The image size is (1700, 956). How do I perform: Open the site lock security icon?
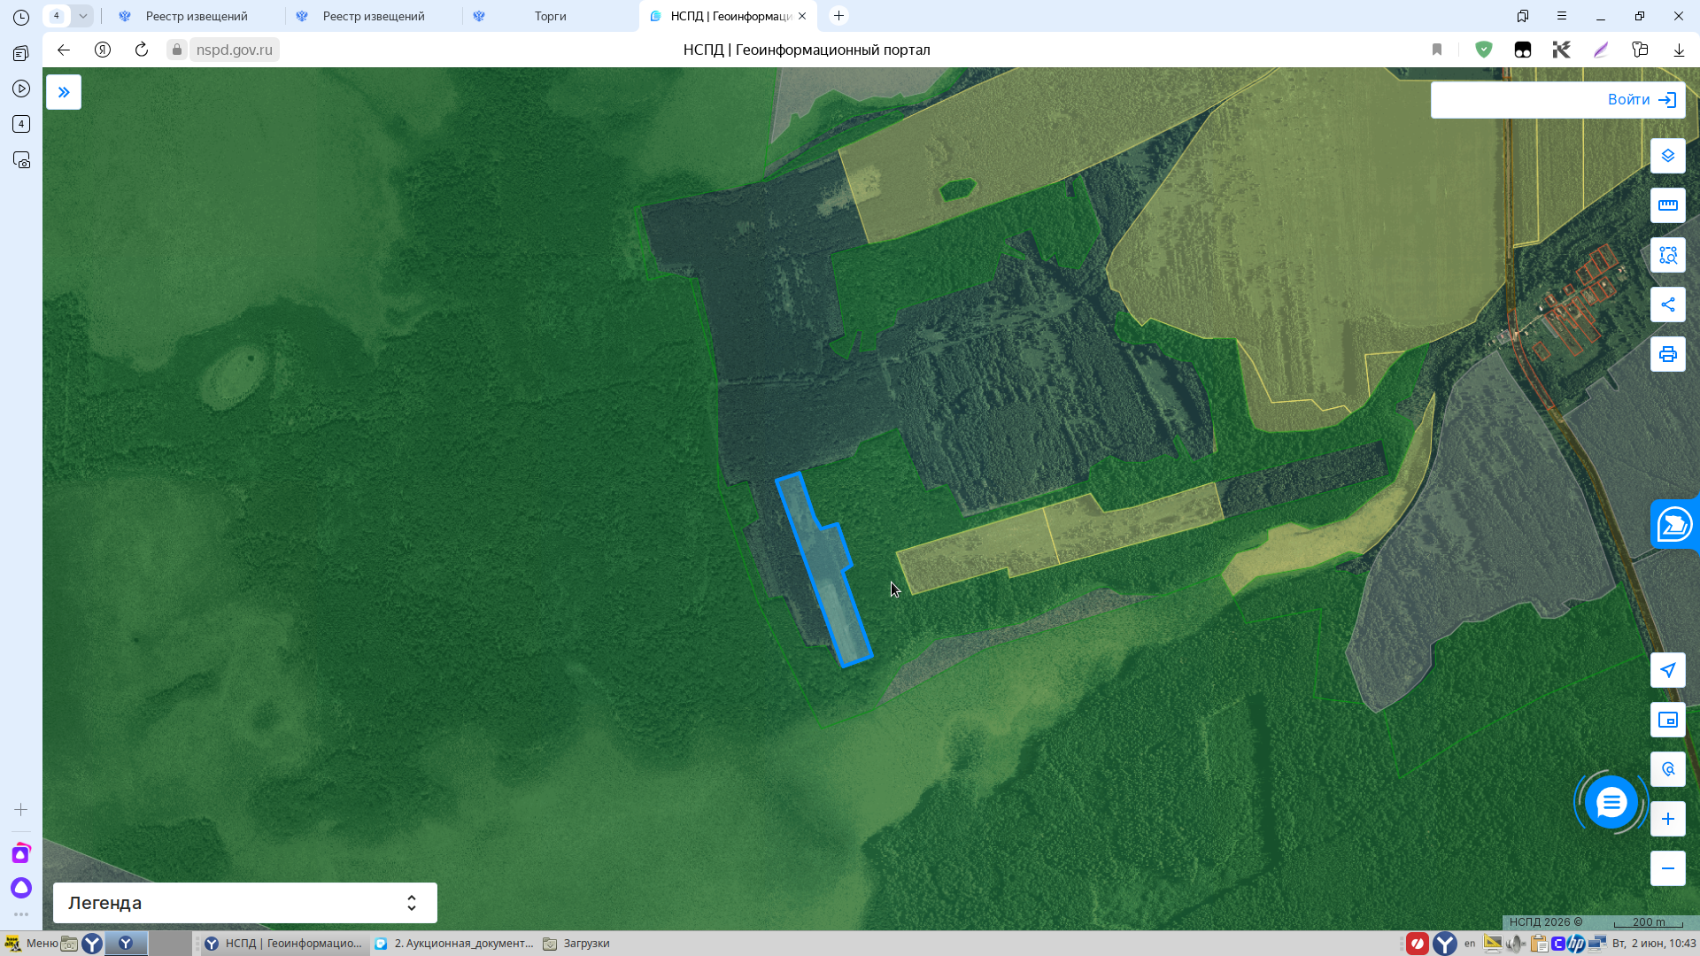pyautogui.click(x=177, y=50)
